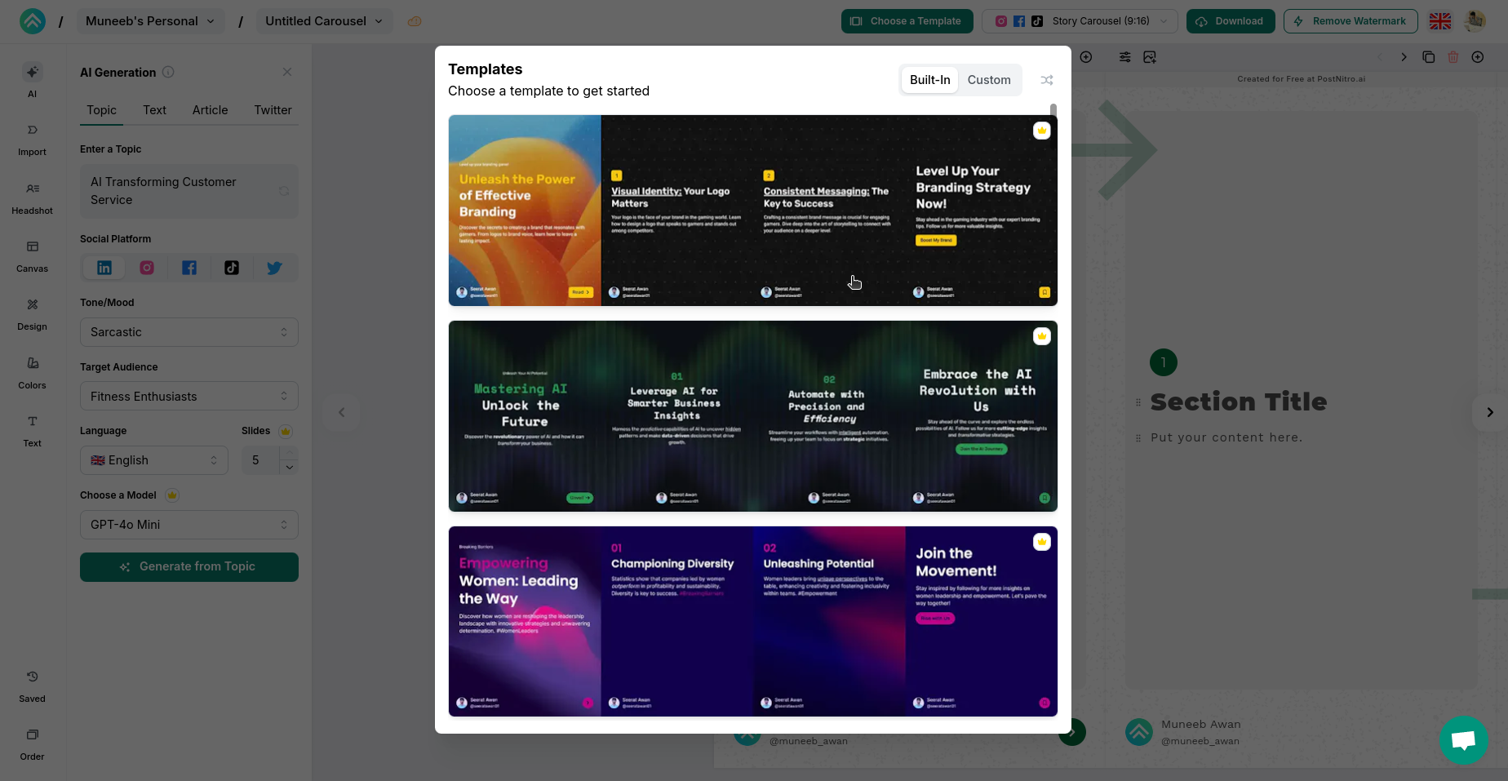This screenshot has height=781, width=1508.
Task: Open the Import sidebar tool
Action: tap(32, 140)
